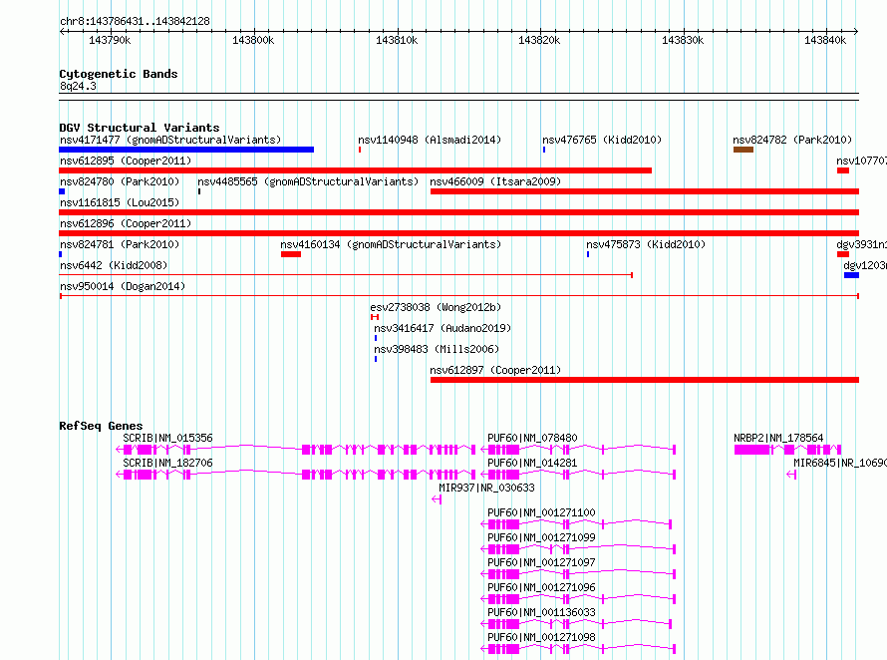Open the nsv824780 (Park2010) variant label

click(120, 181)
